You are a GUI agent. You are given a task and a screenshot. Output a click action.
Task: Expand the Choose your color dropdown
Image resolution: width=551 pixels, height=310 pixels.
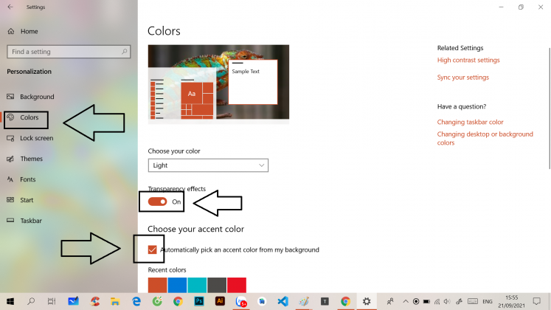pos(208,165)
